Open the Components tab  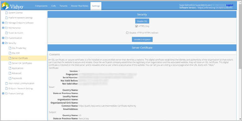pyautogui.click(x=41, y=6)
